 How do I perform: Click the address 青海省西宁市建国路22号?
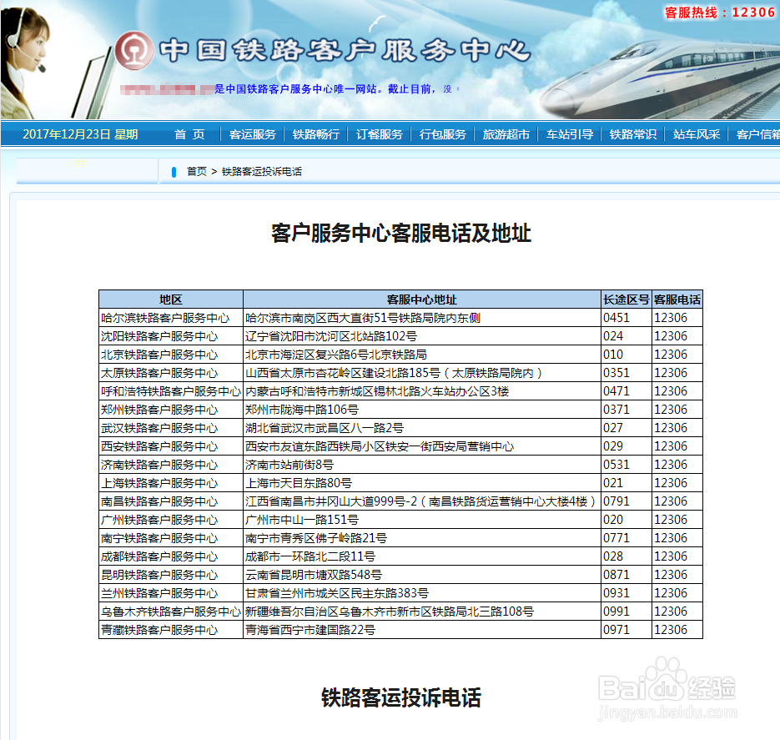pyautogui.click(x=310, y=631)
